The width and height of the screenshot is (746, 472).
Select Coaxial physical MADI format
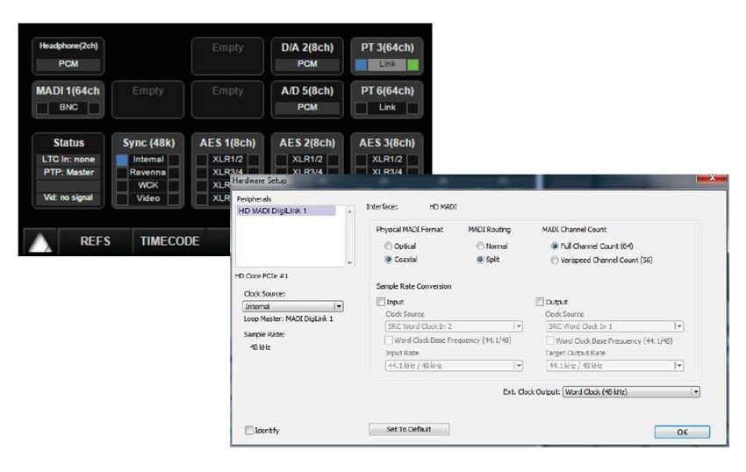pos(388,260)
